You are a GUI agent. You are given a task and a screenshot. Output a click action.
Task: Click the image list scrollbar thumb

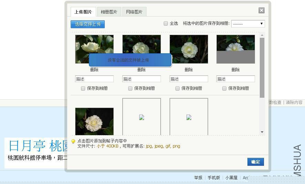262,67
